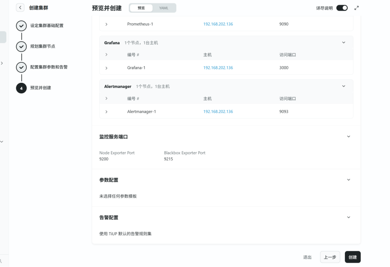Collapse the 参数配置 section
This screenshot has width=390, height=267.
[x=349, y=180]
